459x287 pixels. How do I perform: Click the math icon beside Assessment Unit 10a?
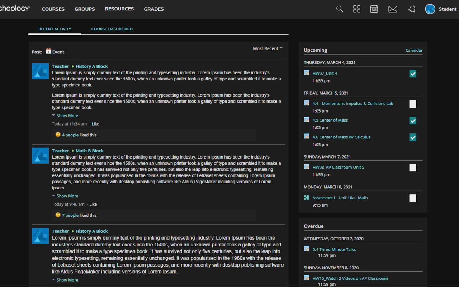click(306, 197)
